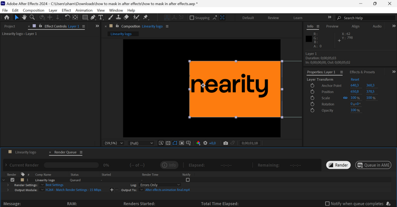The height and width of the screenshot is (207, 397).
Task: Open the Composition menu
Action: [x=34, y=10]
